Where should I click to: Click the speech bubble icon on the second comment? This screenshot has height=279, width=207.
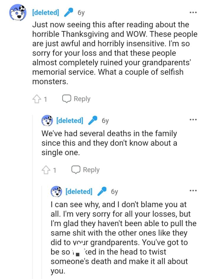click(x=76, y=169)
